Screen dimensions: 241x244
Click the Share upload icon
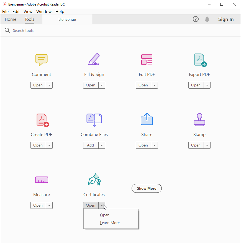(147, 119)
